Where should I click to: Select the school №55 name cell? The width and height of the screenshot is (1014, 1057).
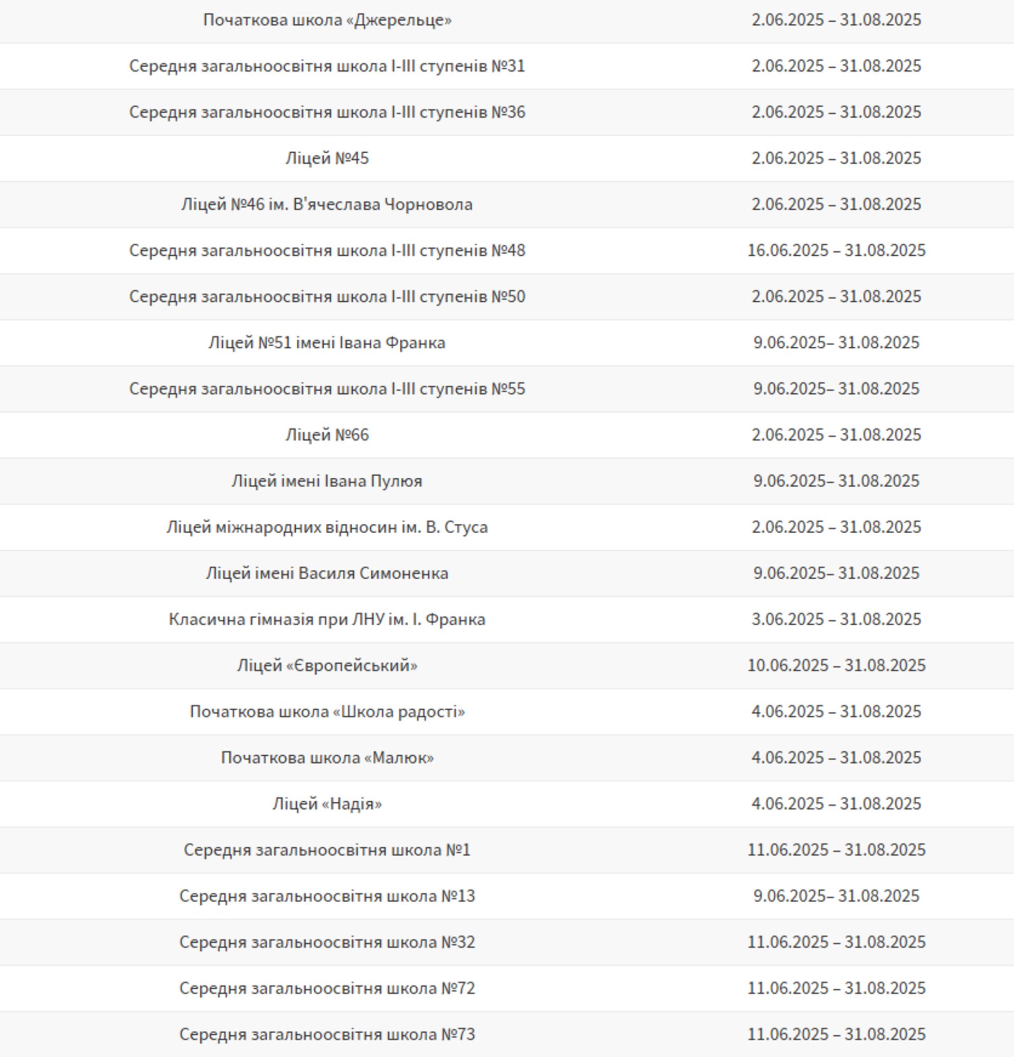(x=327, y=389)
